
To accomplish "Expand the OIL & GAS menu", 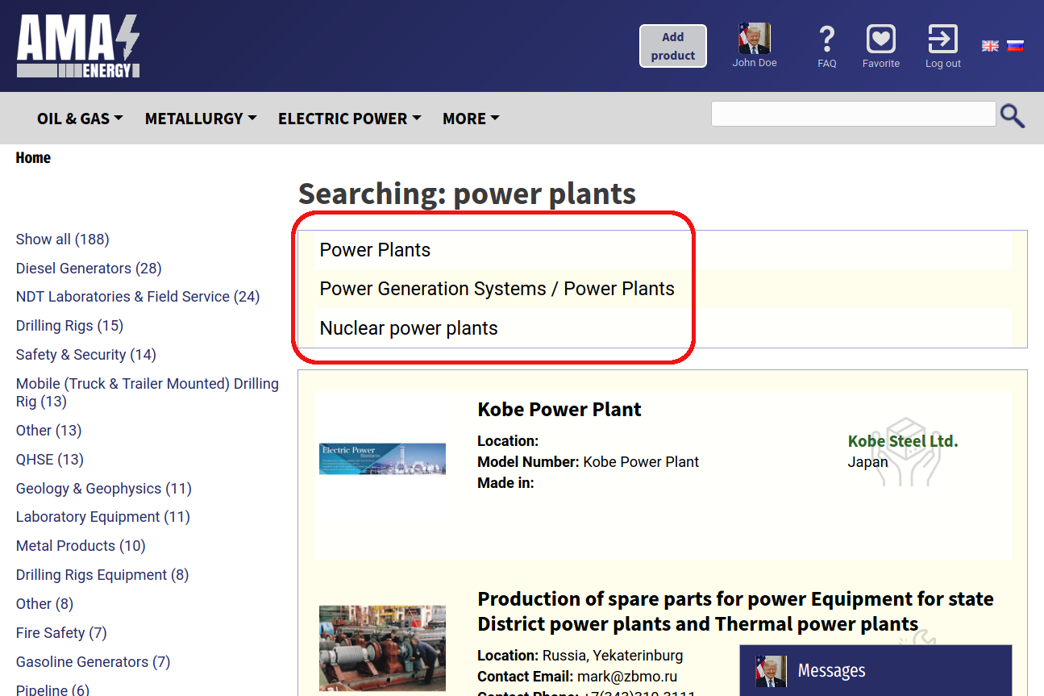I will click(80, 119).
